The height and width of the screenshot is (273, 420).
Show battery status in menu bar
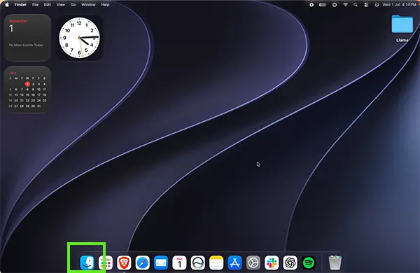(x=323, y=5)
